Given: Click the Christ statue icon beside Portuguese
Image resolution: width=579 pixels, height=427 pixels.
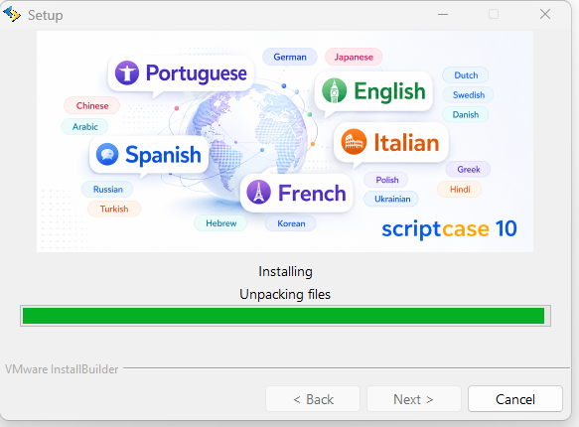Looking at the screenshot, I should point(127,72).
